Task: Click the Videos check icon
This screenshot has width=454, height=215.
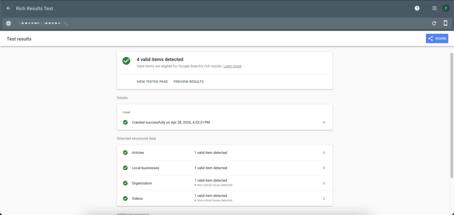Action: (125, 199)
